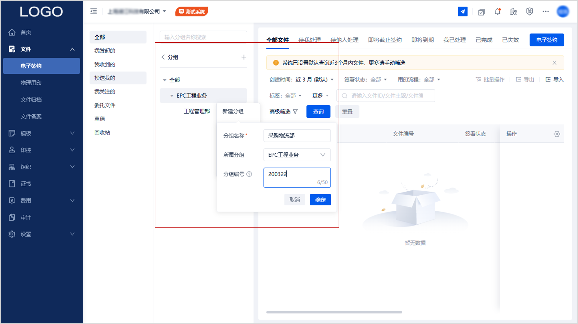Switch to the 待我处理 tab
Image resolution: width=578 pixels, height=324 pixels.
pos(309,40)
